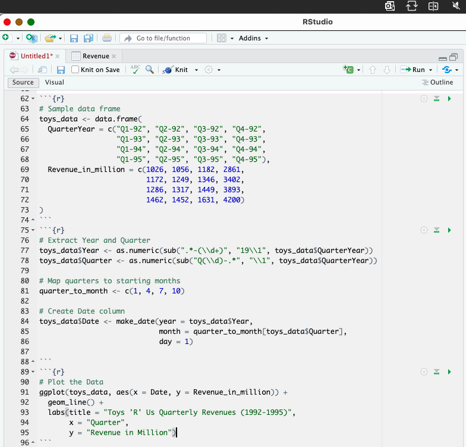Save the current document from the main toolbar

click(x=74, y=38)
